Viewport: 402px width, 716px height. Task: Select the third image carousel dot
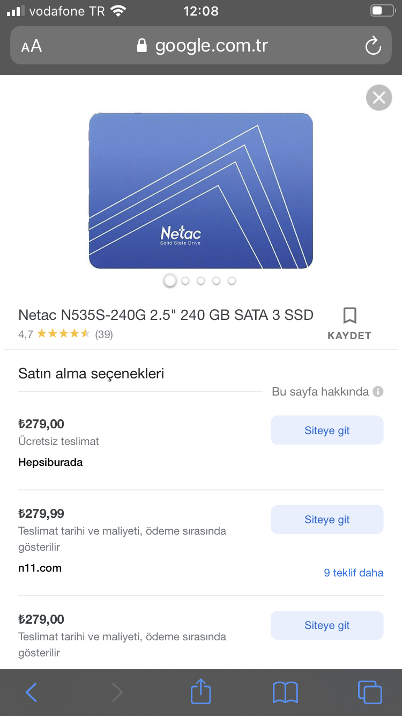201,281
